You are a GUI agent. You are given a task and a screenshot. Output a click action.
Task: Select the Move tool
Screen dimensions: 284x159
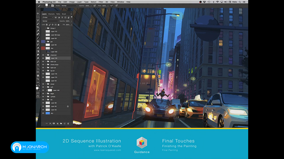(38, 14)
